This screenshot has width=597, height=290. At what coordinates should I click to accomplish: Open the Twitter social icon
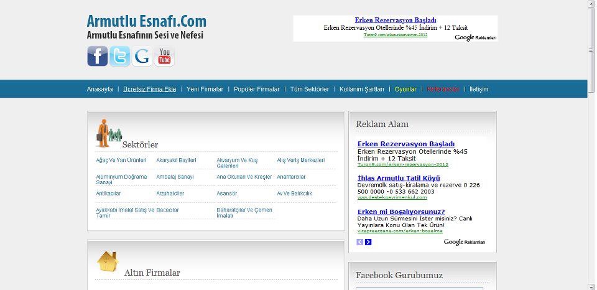[x=119, y=57]
